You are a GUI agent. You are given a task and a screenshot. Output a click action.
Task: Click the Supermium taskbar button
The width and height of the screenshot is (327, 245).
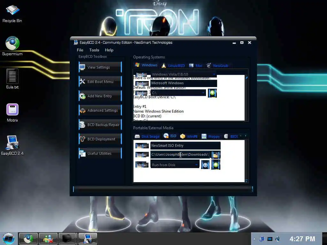28,239
